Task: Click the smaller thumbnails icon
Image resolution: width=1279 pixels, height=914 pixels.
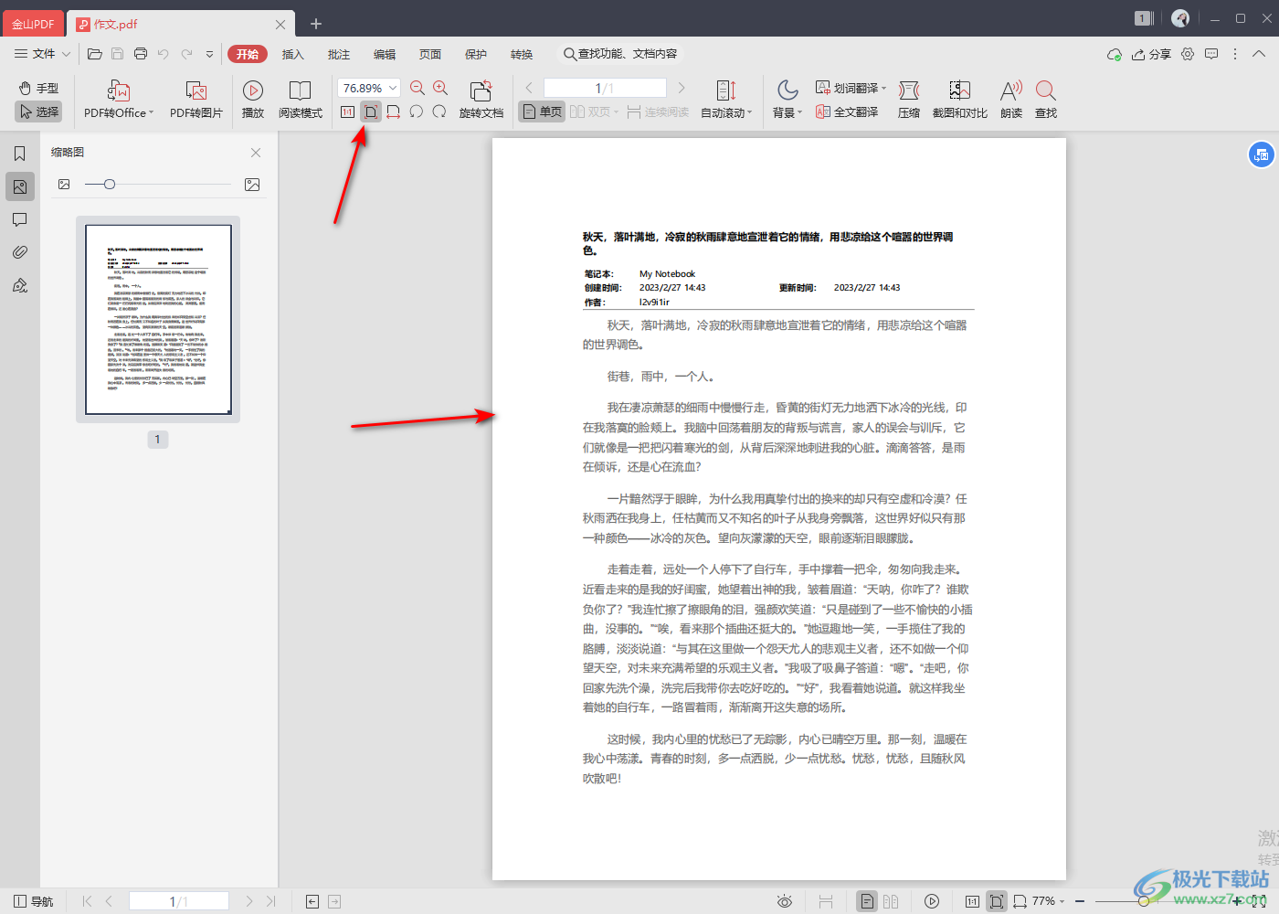Action: [x=64, y=185]
